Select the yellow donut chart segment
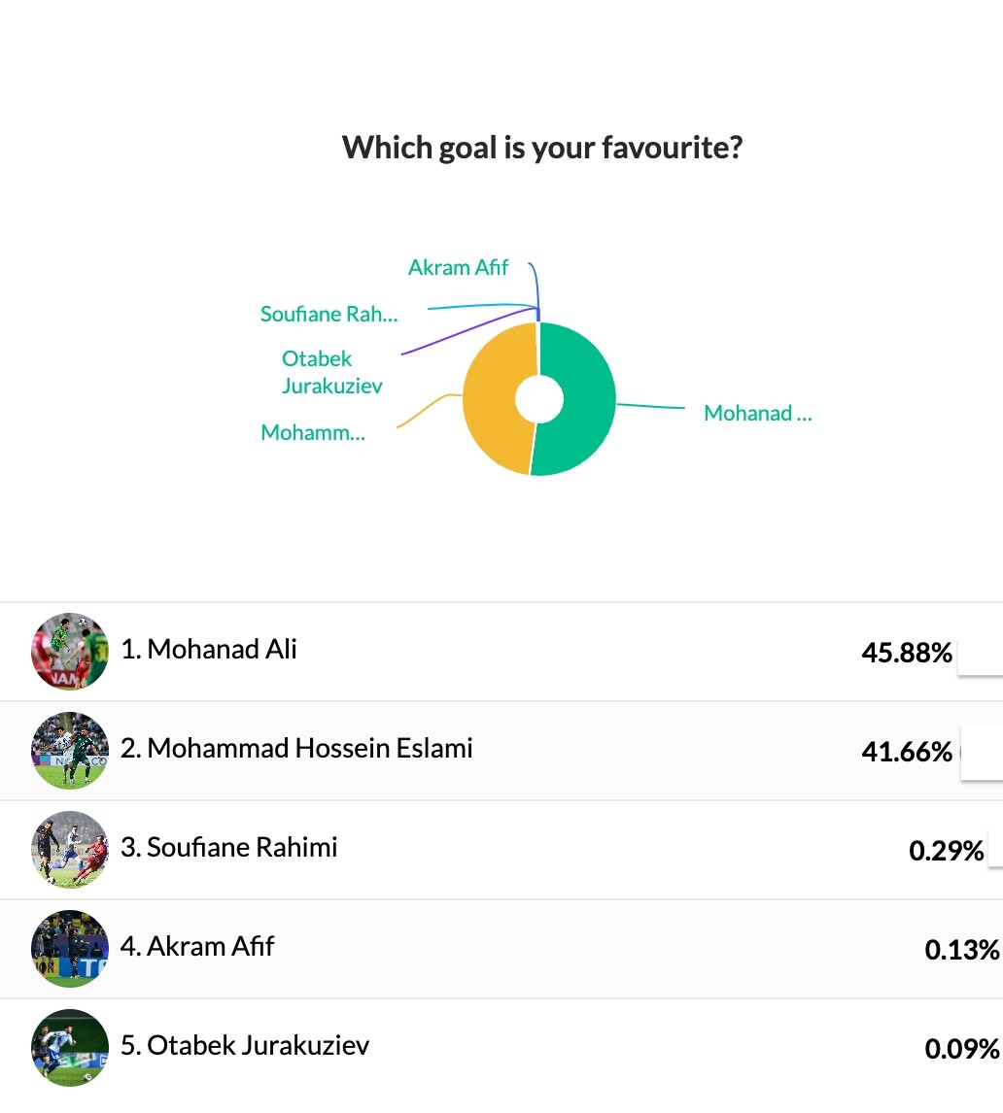 pyautogui.click(x=493, y=398)
